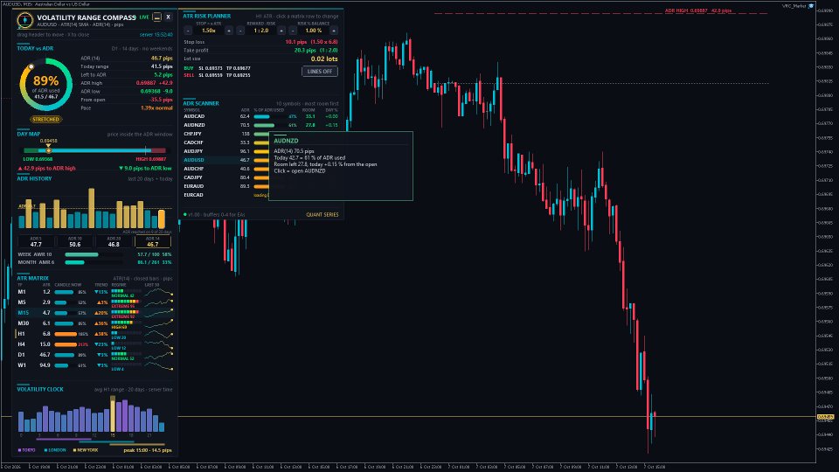The width and height of the screenshot is (839, 472).
Task: Click the QUANT SERIES label
Action: [x=322, y=215]
